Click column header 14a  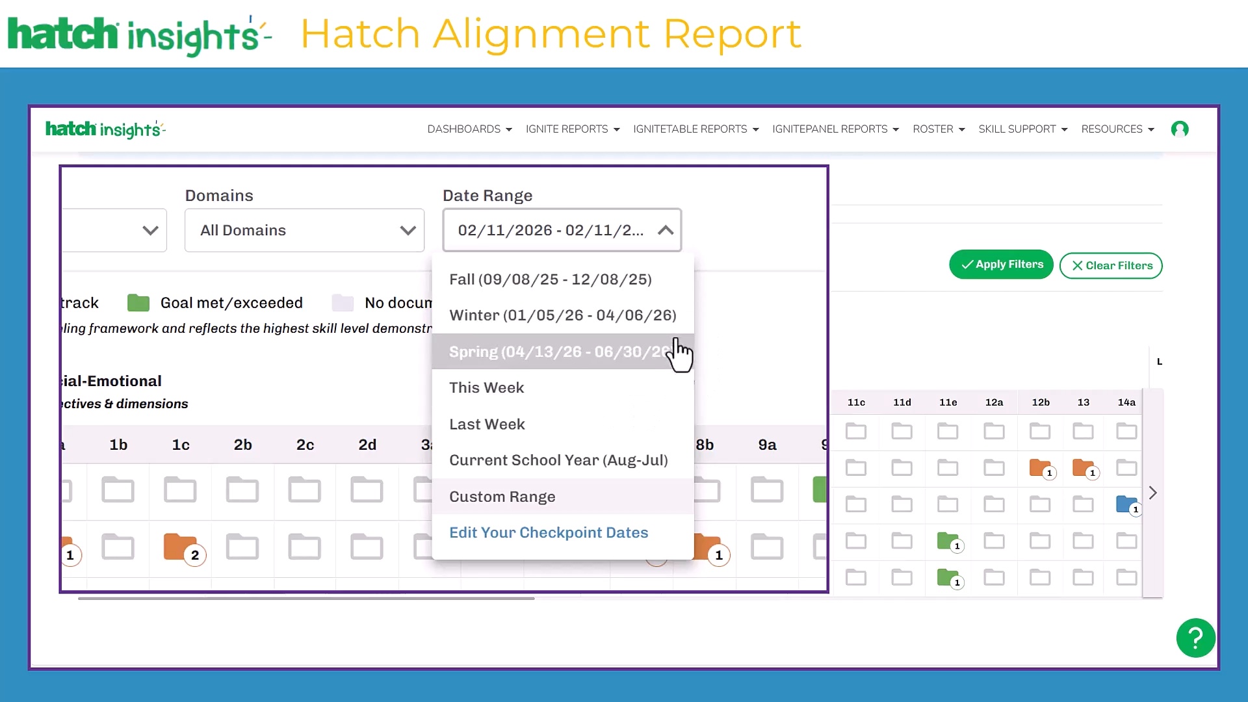pyautogui.click(x=1126, y=402)
